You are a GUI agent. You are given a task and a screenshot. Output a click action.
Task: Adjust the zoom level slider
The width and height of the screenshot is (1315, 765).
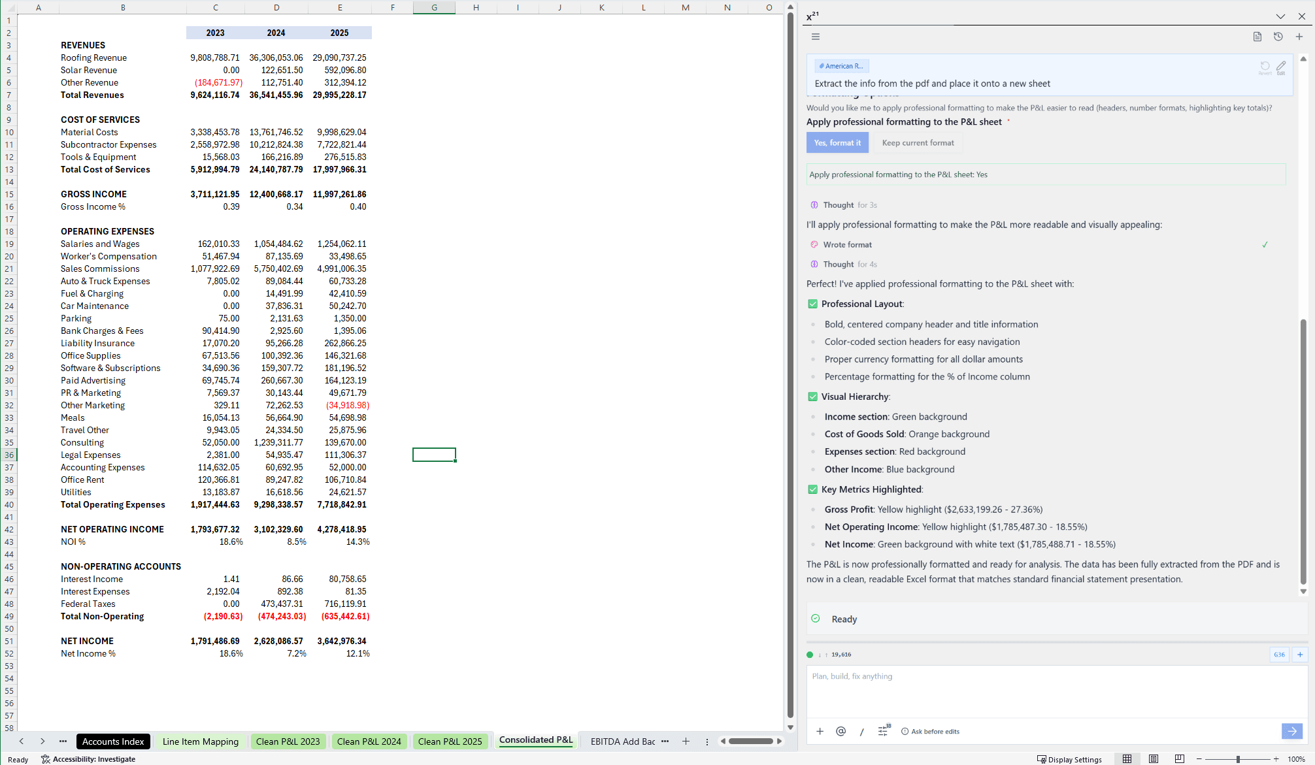tap(1238, 759)
